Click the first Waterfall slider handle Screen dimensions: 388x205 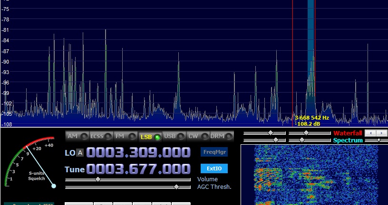tap(271, 133)
